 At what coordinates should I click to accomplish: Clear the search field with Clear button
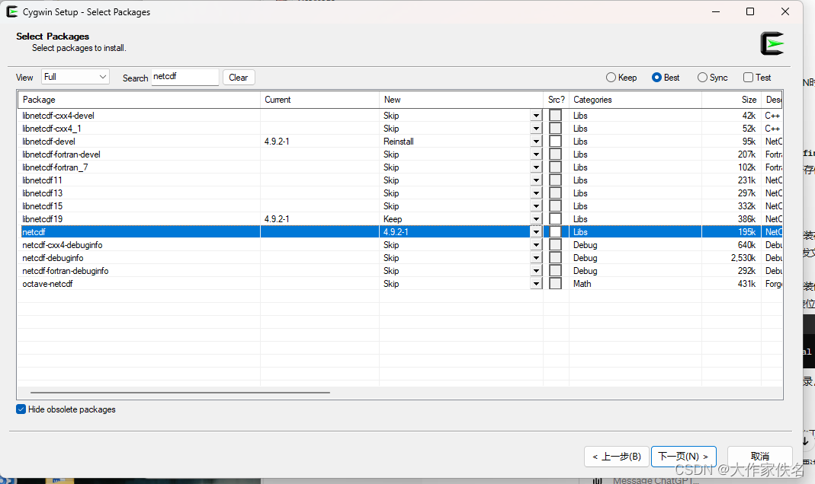coord(239,78)
